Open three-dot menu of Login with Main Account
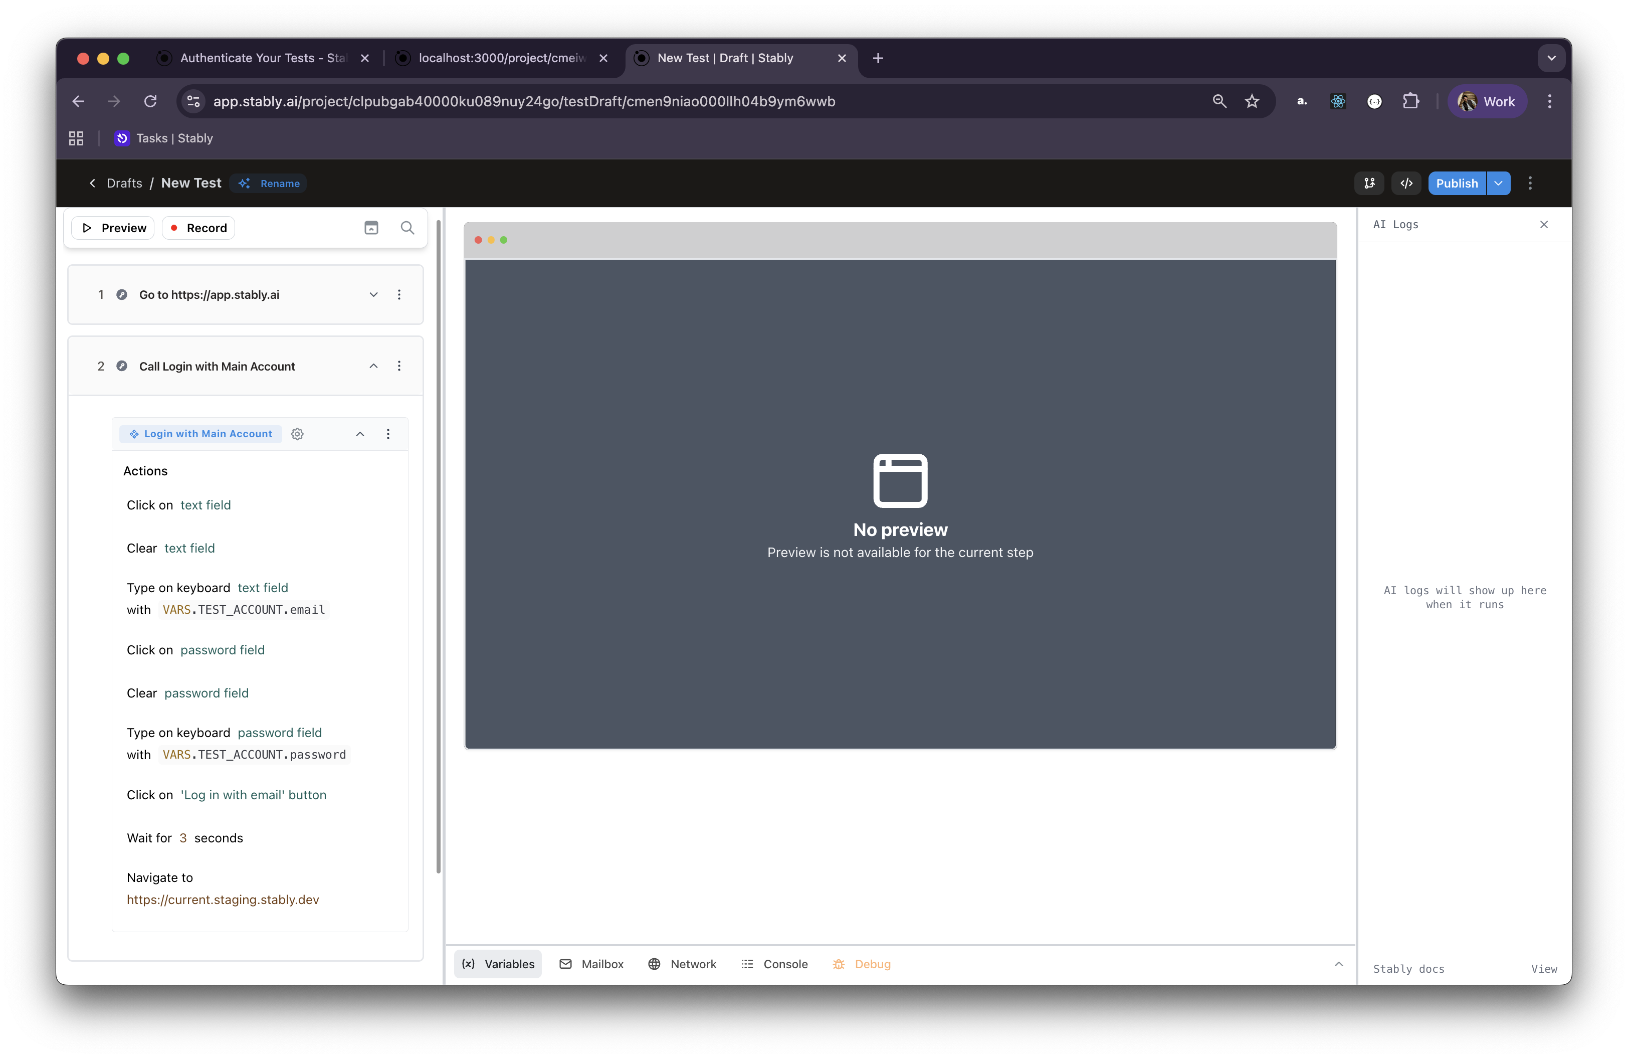Viewport: 1628px width, 1059px height. pos(388,434)
